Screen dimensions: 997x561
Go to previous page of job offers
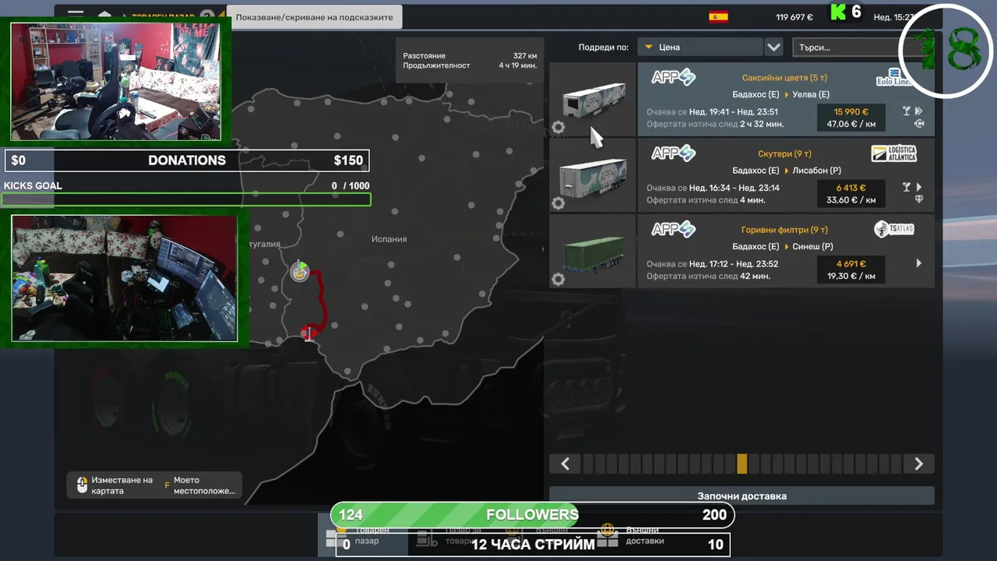[x=565, y=464]
